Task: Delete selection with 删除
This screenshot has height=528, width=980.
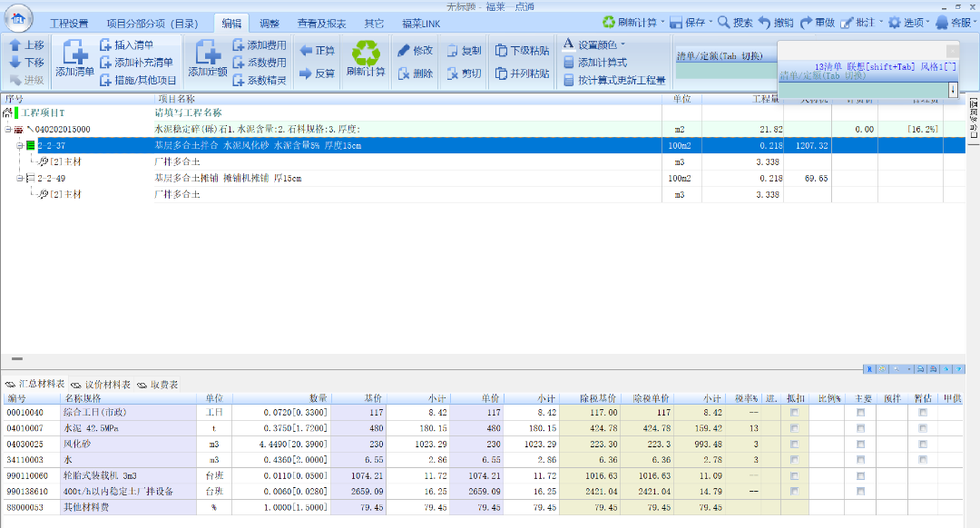Action: click(x=415, y=73)
